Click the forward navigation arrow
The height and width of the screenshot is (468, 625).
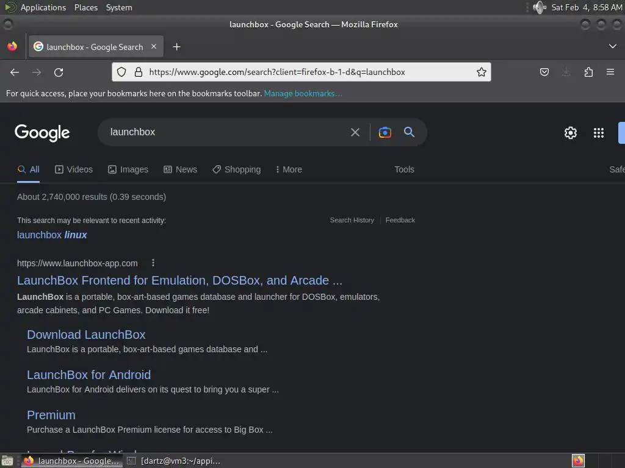coord(37,72)
